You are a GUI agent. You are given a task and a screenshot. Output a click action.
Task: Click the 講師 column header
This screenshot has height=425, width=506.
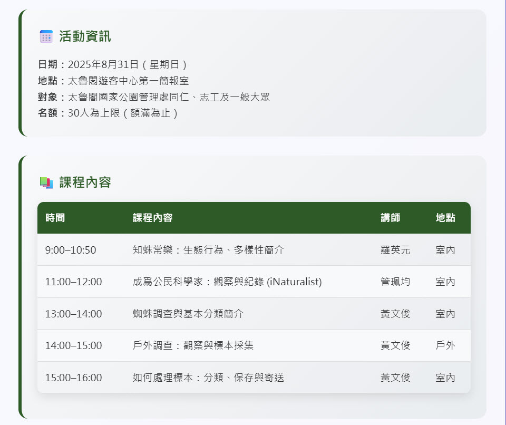pyautogui.click(x=391, y=217)
